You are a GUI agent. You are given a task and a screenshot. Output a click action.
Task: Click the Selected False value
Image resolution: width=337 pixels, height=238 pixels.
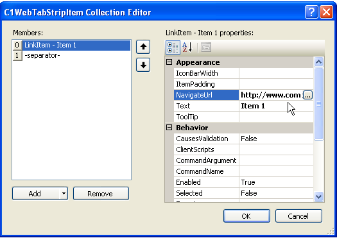tap(276, 193)
